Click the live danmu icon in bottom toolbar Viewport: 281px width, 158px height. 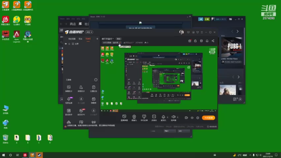124,118
